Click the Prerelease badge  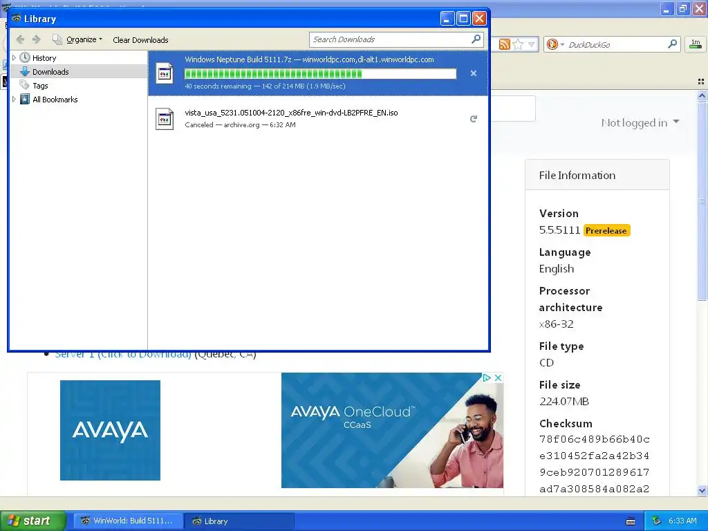click(606, 230)
